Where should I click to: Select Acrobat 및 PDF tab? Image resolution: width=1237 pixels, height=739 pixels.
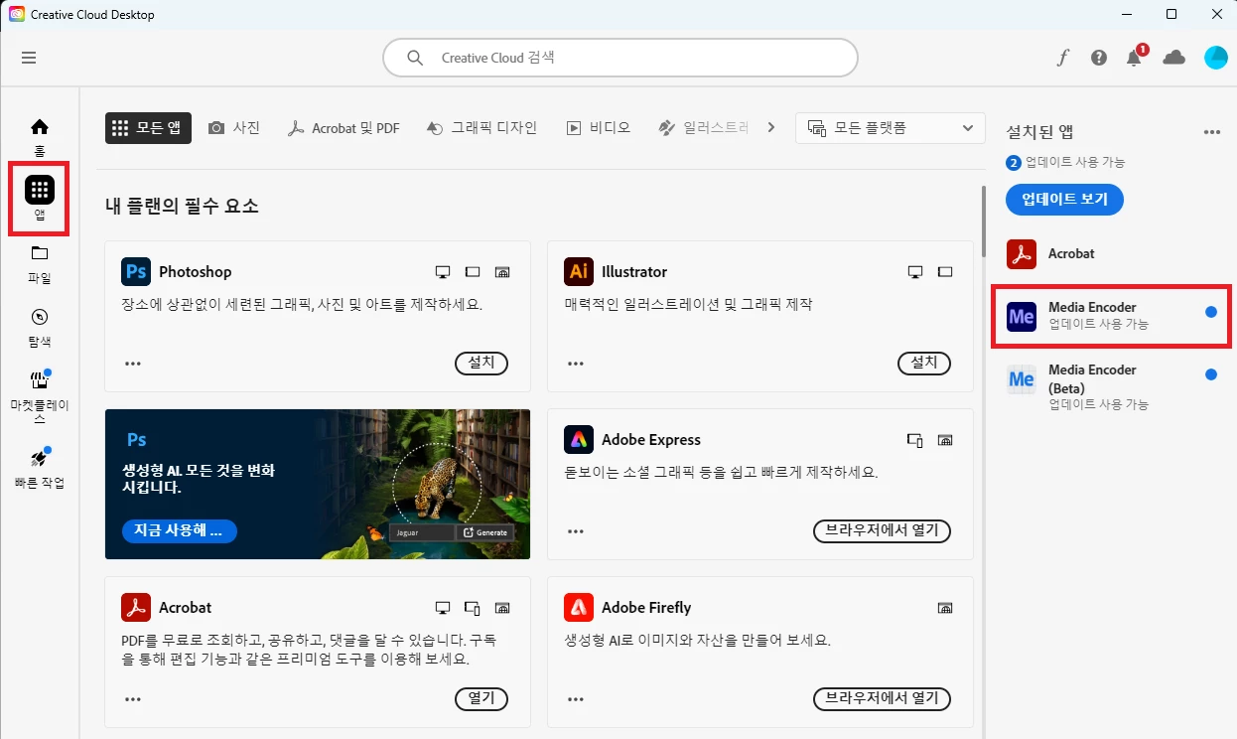[344, 128]
